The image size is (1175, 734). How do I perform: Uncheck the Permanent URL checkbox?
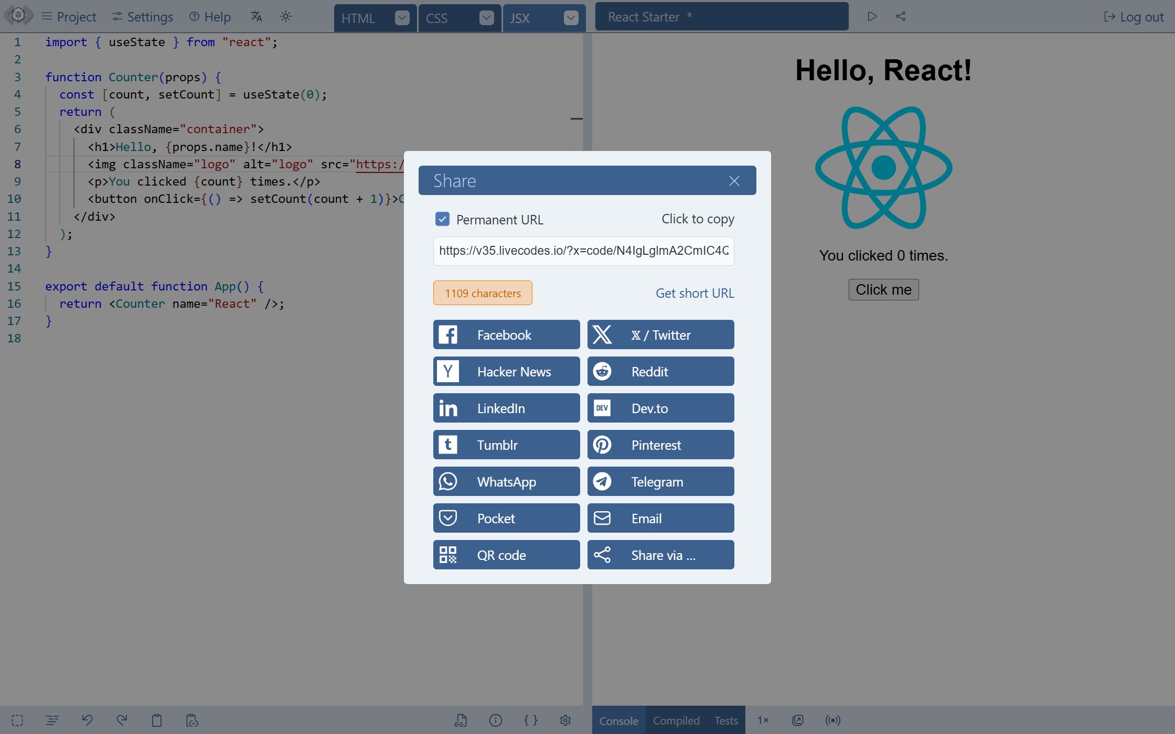tap(442, 219)
